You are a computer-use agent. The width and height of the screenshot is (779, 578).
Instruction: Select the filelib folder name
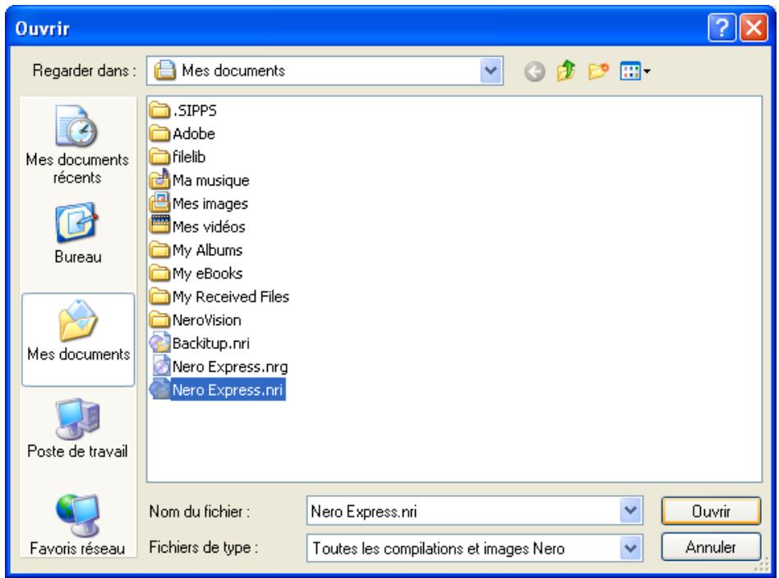[189, 157]
